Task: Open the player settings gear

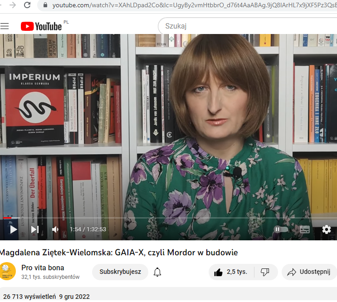Action: (326, 229)
